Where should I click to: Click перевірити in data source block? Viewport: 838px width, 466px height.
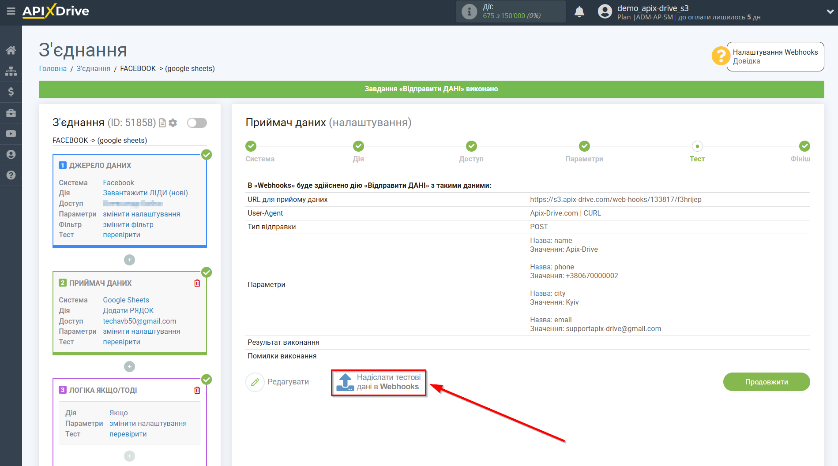pyautogui.click(x=121, y=235)
